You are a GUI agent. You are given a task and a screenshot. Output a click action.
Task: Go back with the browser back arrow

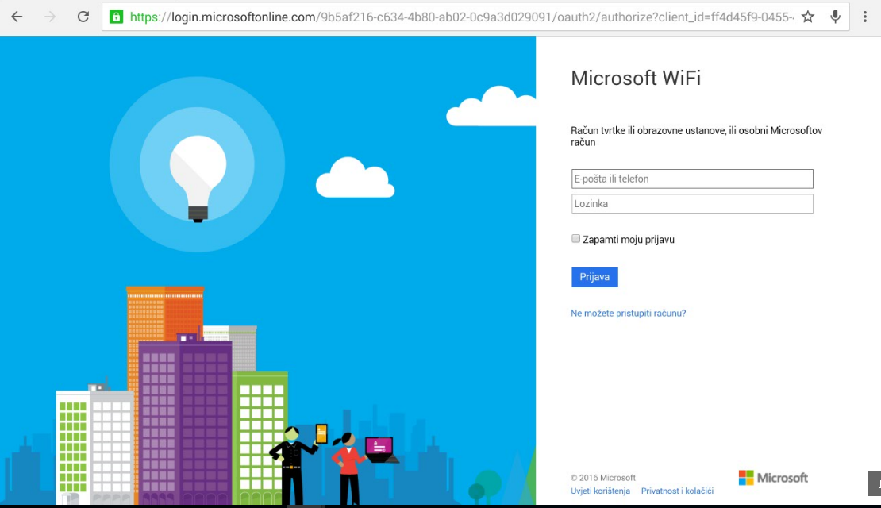17,17
